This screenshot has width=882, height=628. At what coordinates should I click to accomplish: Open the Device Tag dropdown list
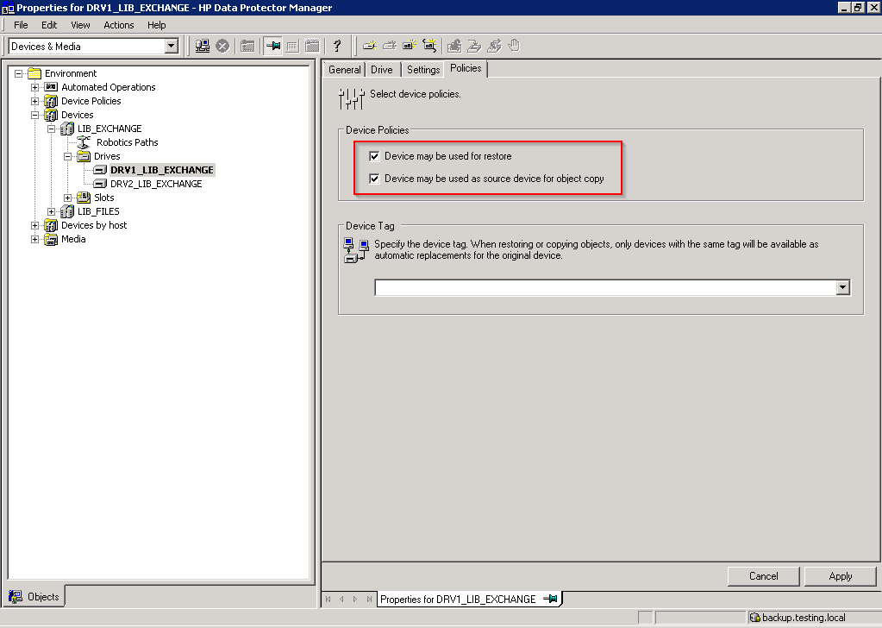pyautogui.click(x=843, y=287)
